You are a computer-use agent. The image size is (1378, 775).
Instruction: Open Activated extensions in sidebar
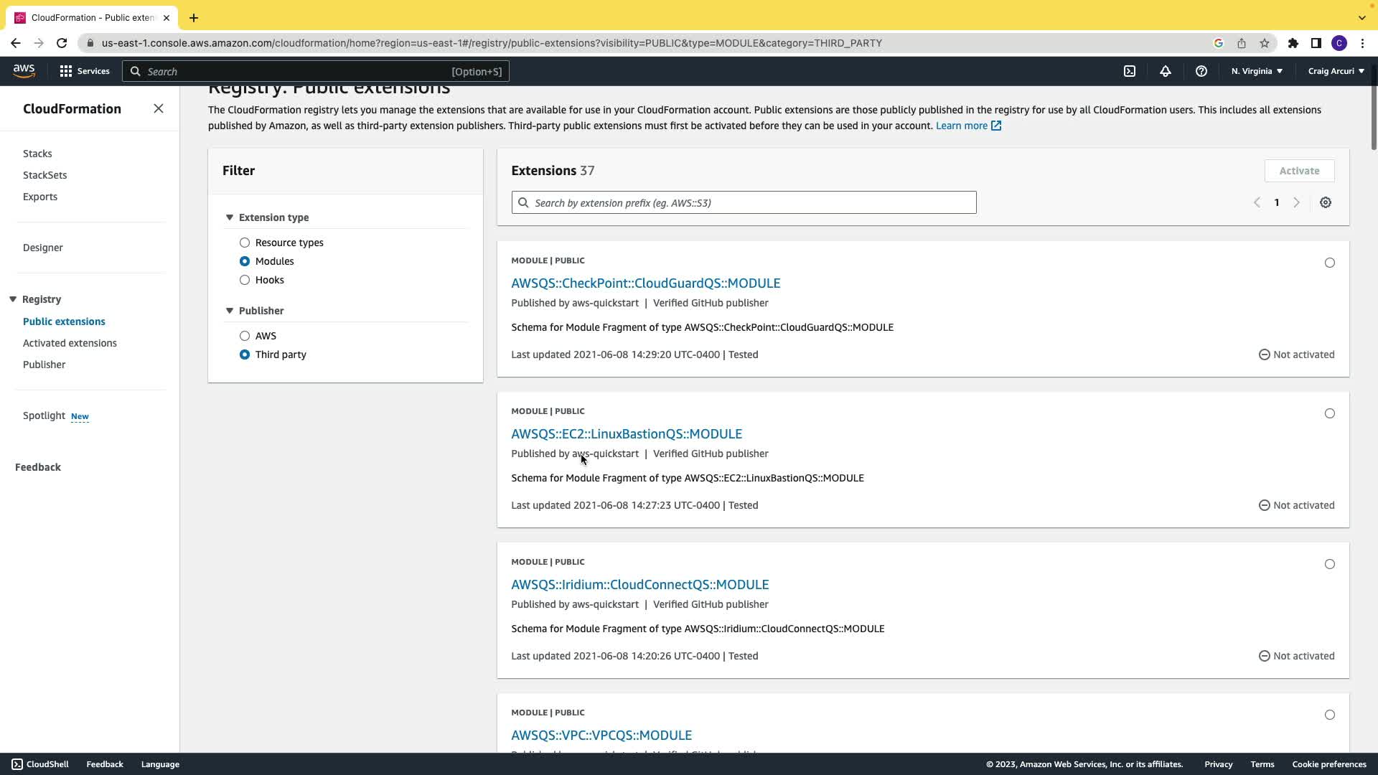pos(70,343)
